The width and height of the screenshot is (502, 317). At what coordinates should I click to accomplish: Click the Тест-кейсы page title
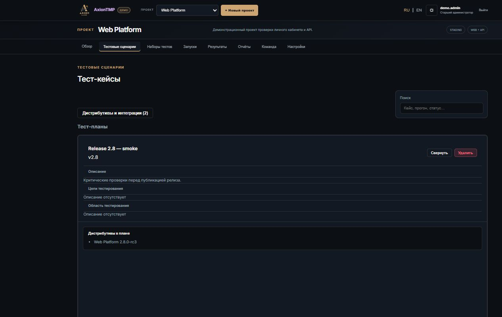click(99, 79)
